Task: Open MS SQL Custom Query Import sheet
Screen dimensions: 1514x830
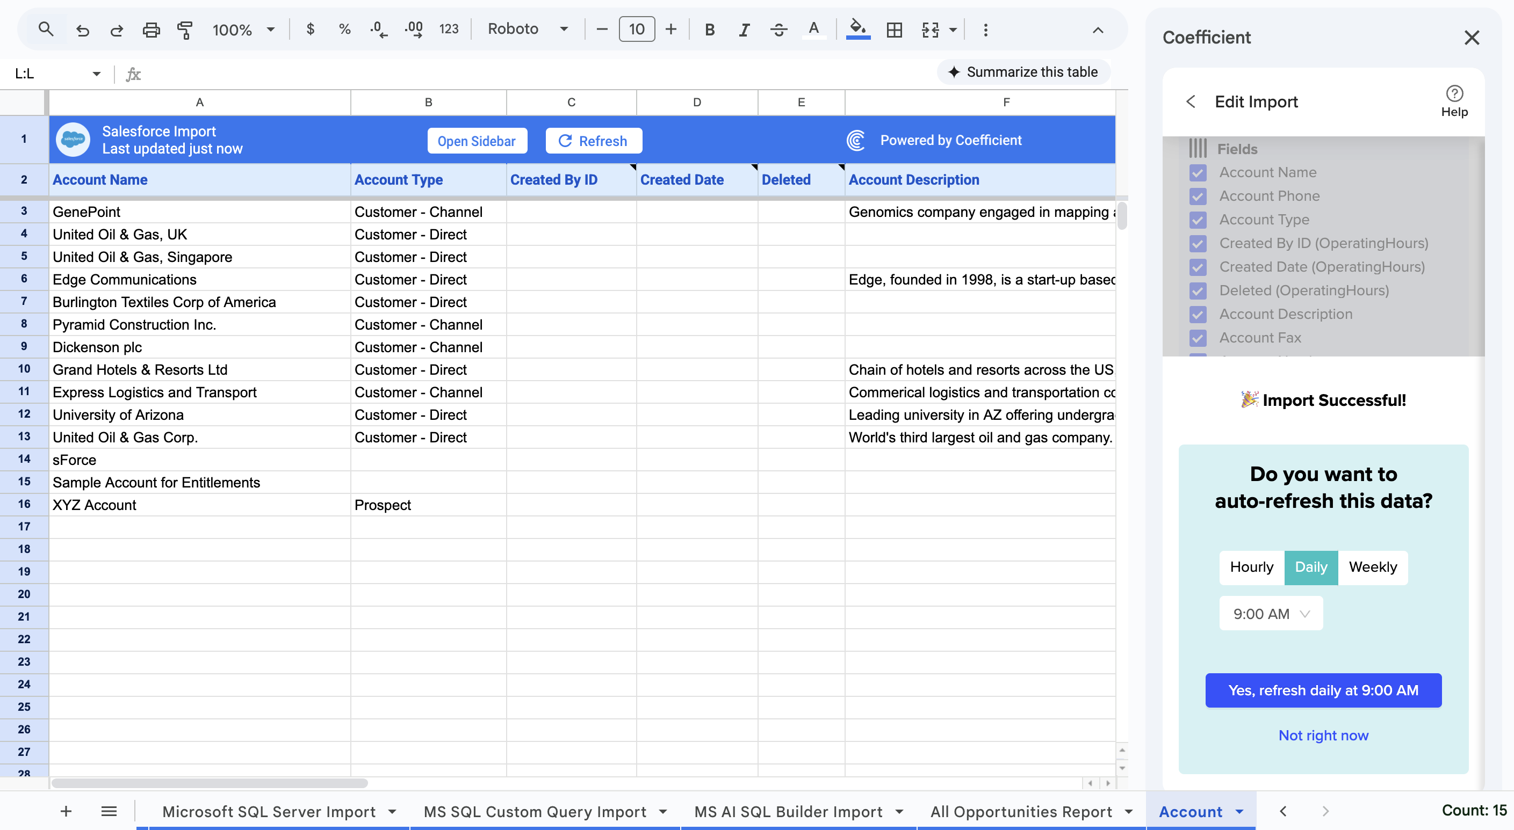Action: tap(535, 812)
